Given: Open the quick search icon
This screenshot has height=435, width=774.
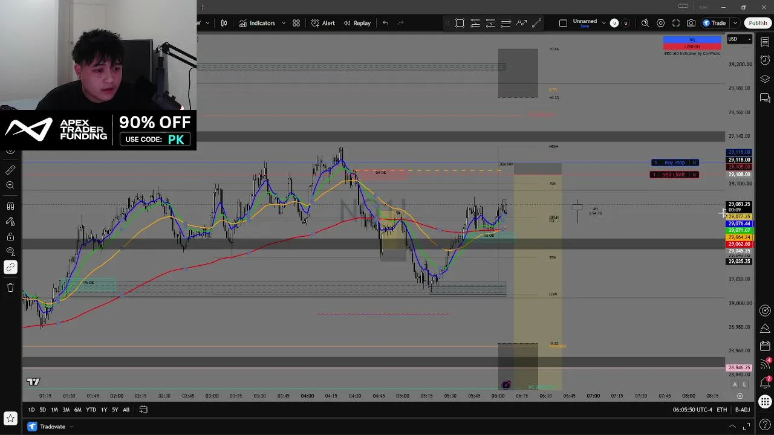Looking at the screenshot, I should (645, 23).
